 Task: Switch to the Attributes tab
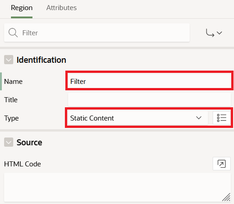61,8
